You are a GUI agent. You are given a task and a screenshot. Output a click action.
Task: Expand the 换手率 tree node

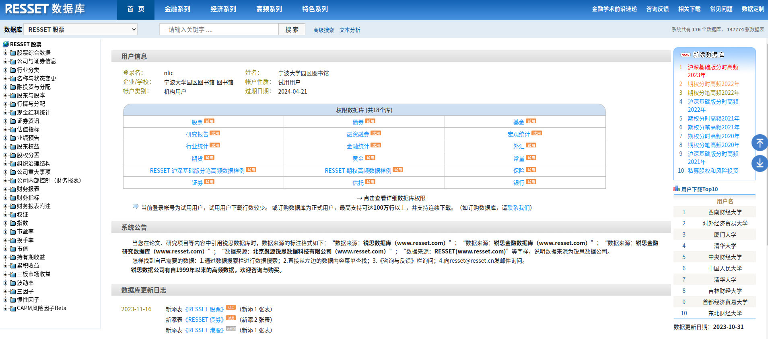tap(6, 241)
